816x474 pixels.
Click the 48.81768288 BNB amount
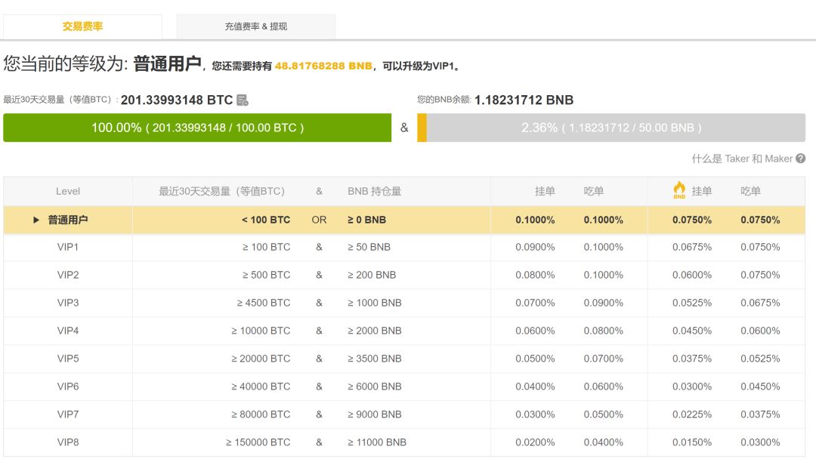point(323,66)
